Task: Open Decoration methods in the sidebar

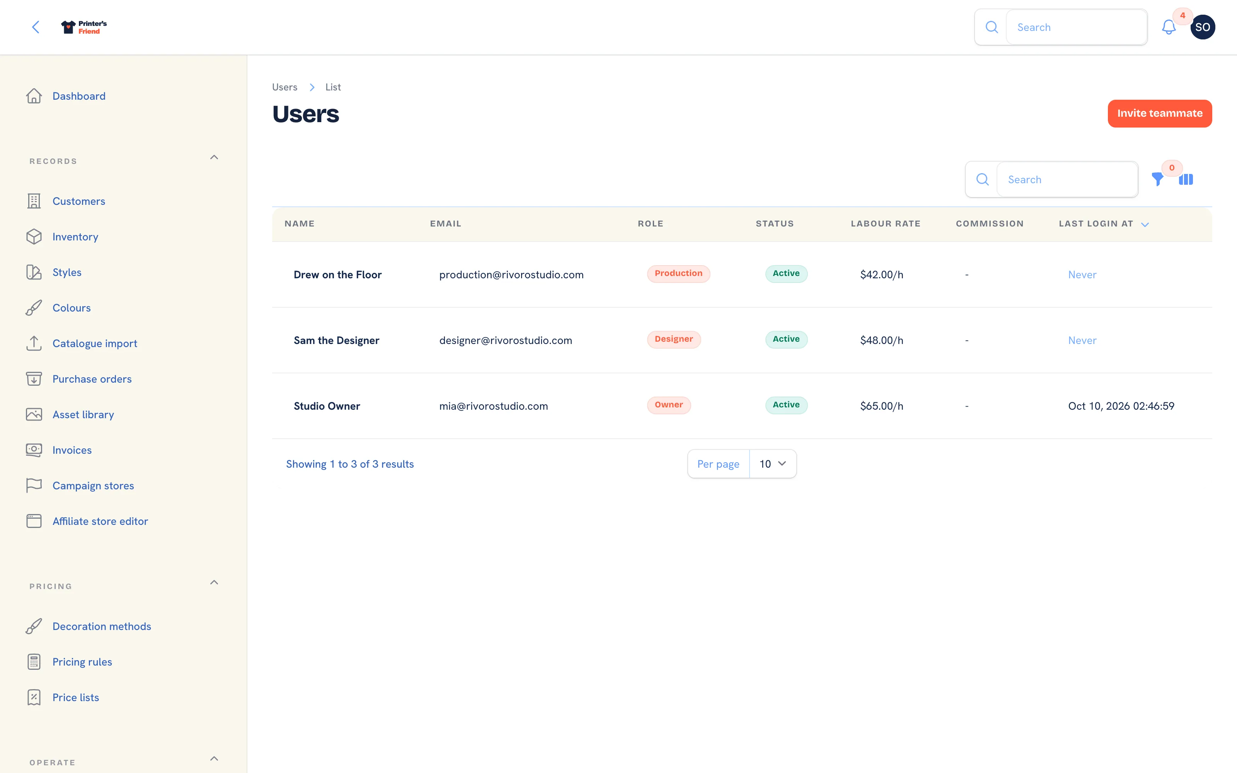Action: (x=102, y=626)
